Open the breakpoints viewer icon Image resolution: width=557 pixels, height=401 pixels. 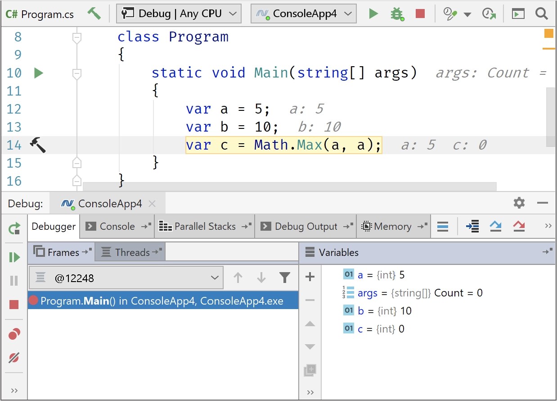(x=13, y=333)
